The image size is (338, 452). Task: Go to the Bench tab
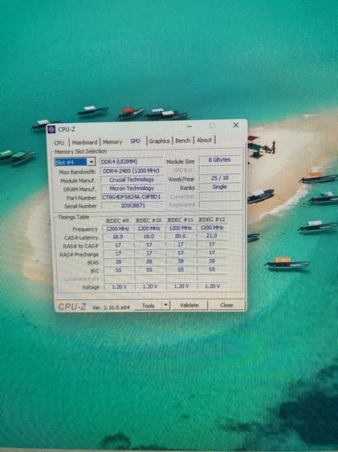(x=183, y=141)
